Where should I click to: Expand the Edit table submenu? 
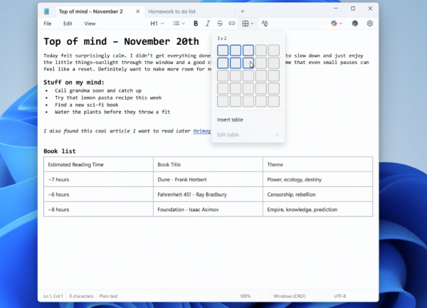click(x=248, y=134)
